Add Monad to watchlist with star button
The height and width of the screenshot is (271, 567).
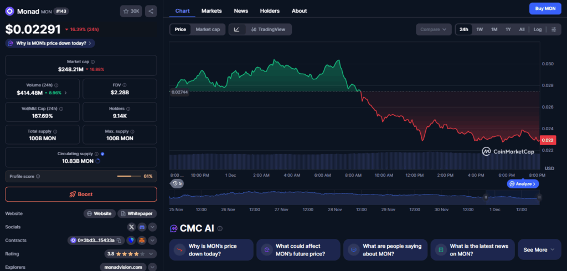132,11
